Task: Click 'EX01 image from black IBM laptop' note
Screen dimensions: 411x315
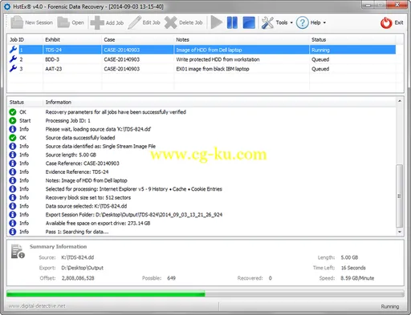Action: (213, 69)
